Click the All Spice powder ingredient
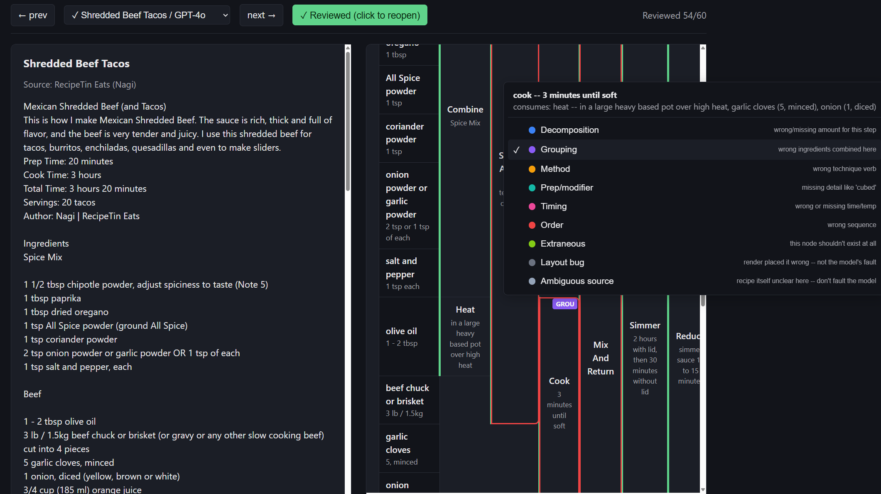Screen dimensions: 881x494 point(409,90)
